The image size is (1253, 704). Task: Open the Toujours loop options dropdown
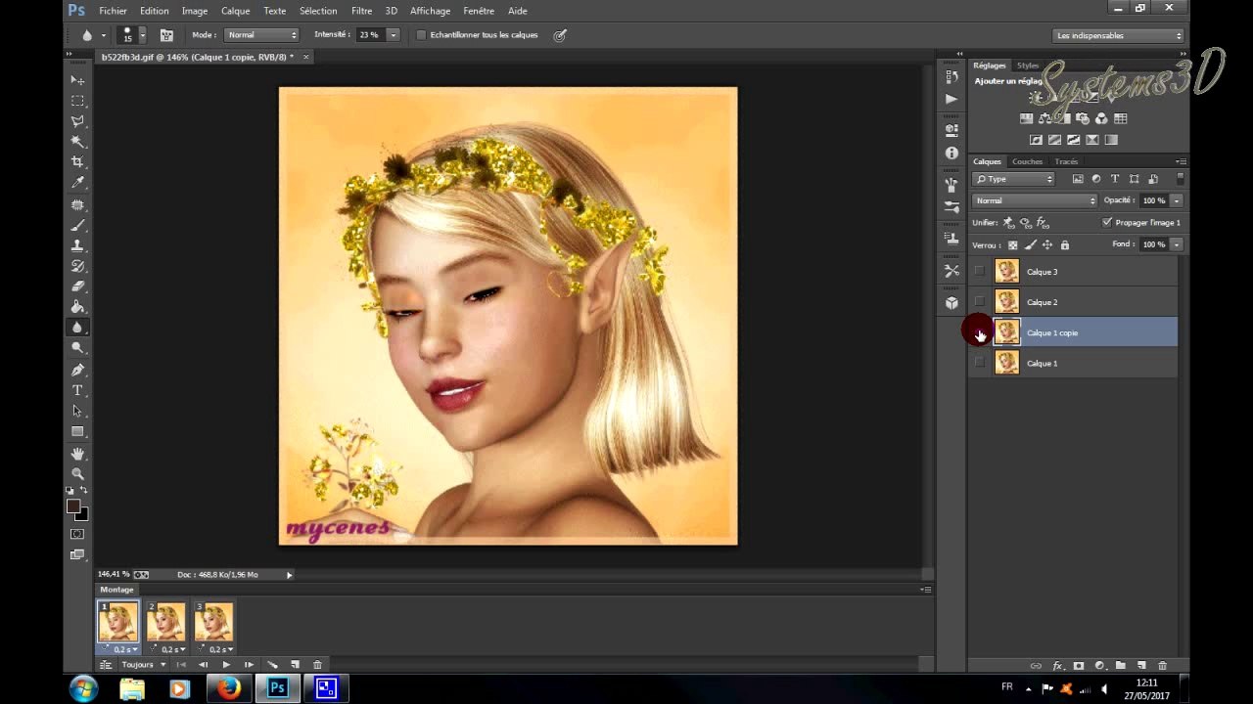(143, 665)
